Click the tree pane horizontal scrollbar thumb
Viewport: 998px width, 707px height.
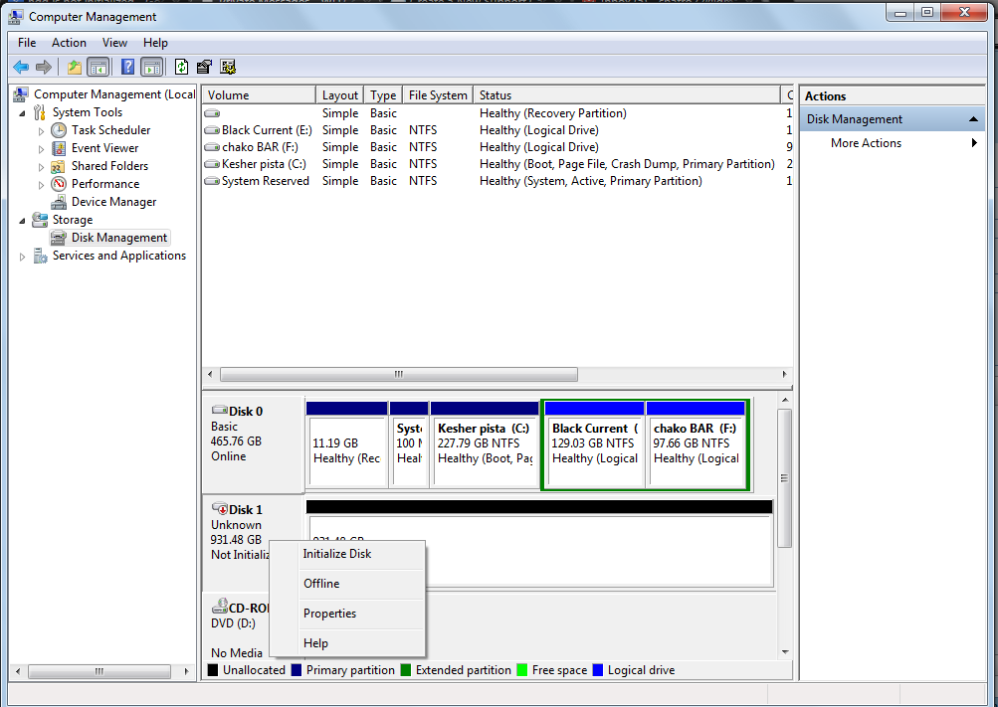pyautogui.click(x=100, y=671)
